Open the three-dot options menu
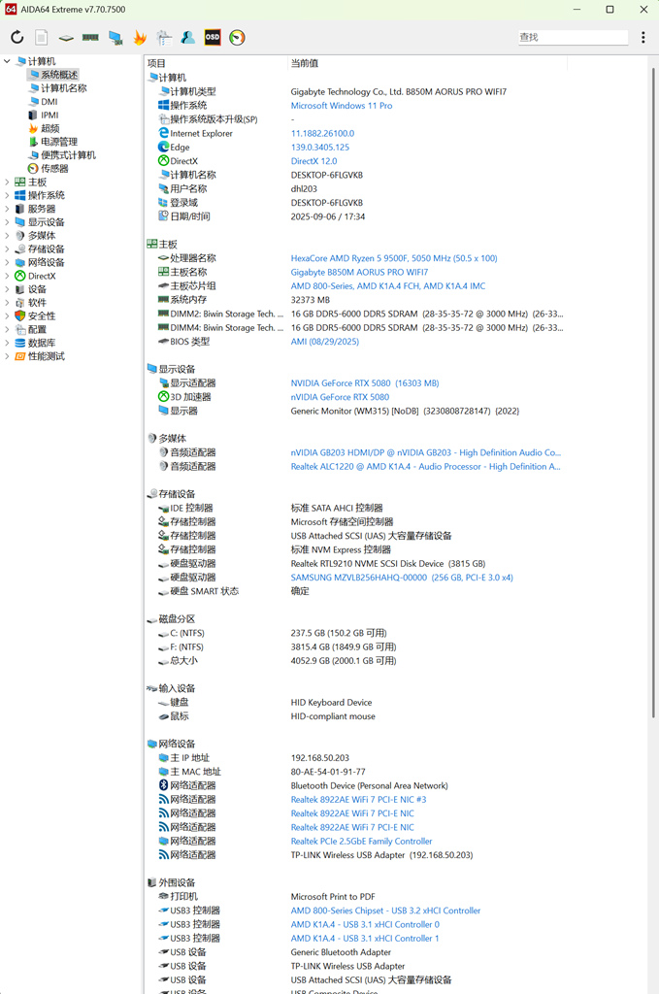 [x=643, y=38]
